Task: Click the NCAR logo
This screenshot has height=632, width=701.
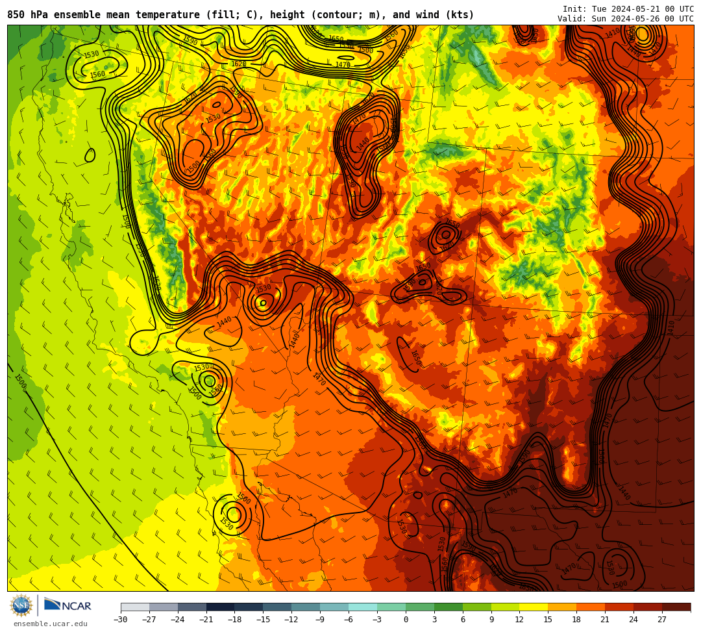Action: pos(68,606)
